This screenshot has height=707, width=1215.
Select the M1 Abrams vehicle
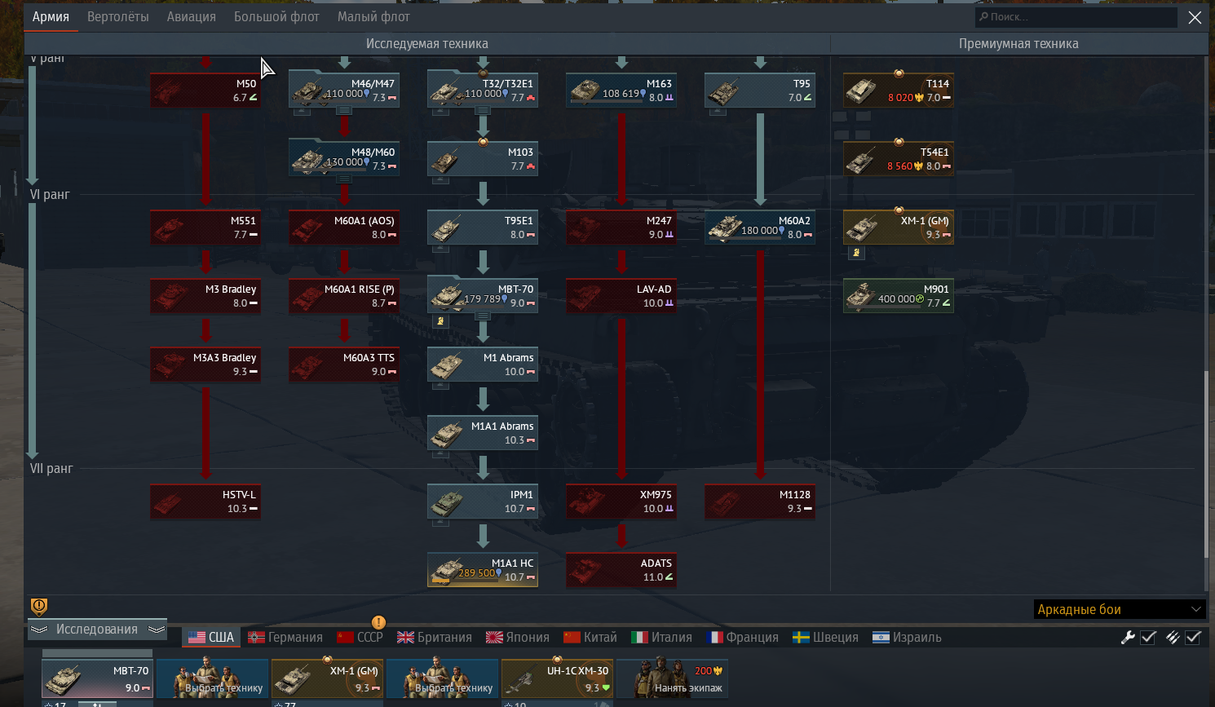[483, 364]
